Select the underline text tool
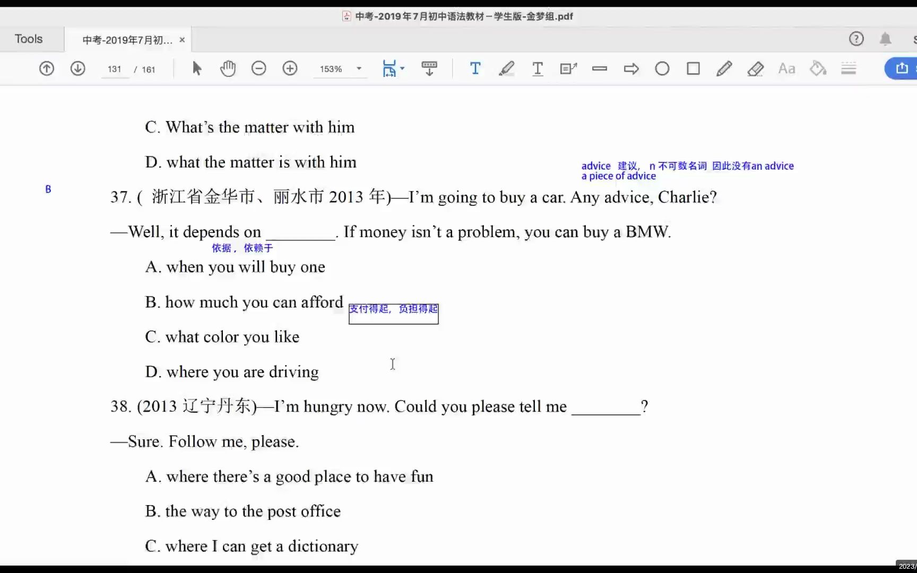The width and height of the screenshot is (917, 573). (x=538, y=68)
